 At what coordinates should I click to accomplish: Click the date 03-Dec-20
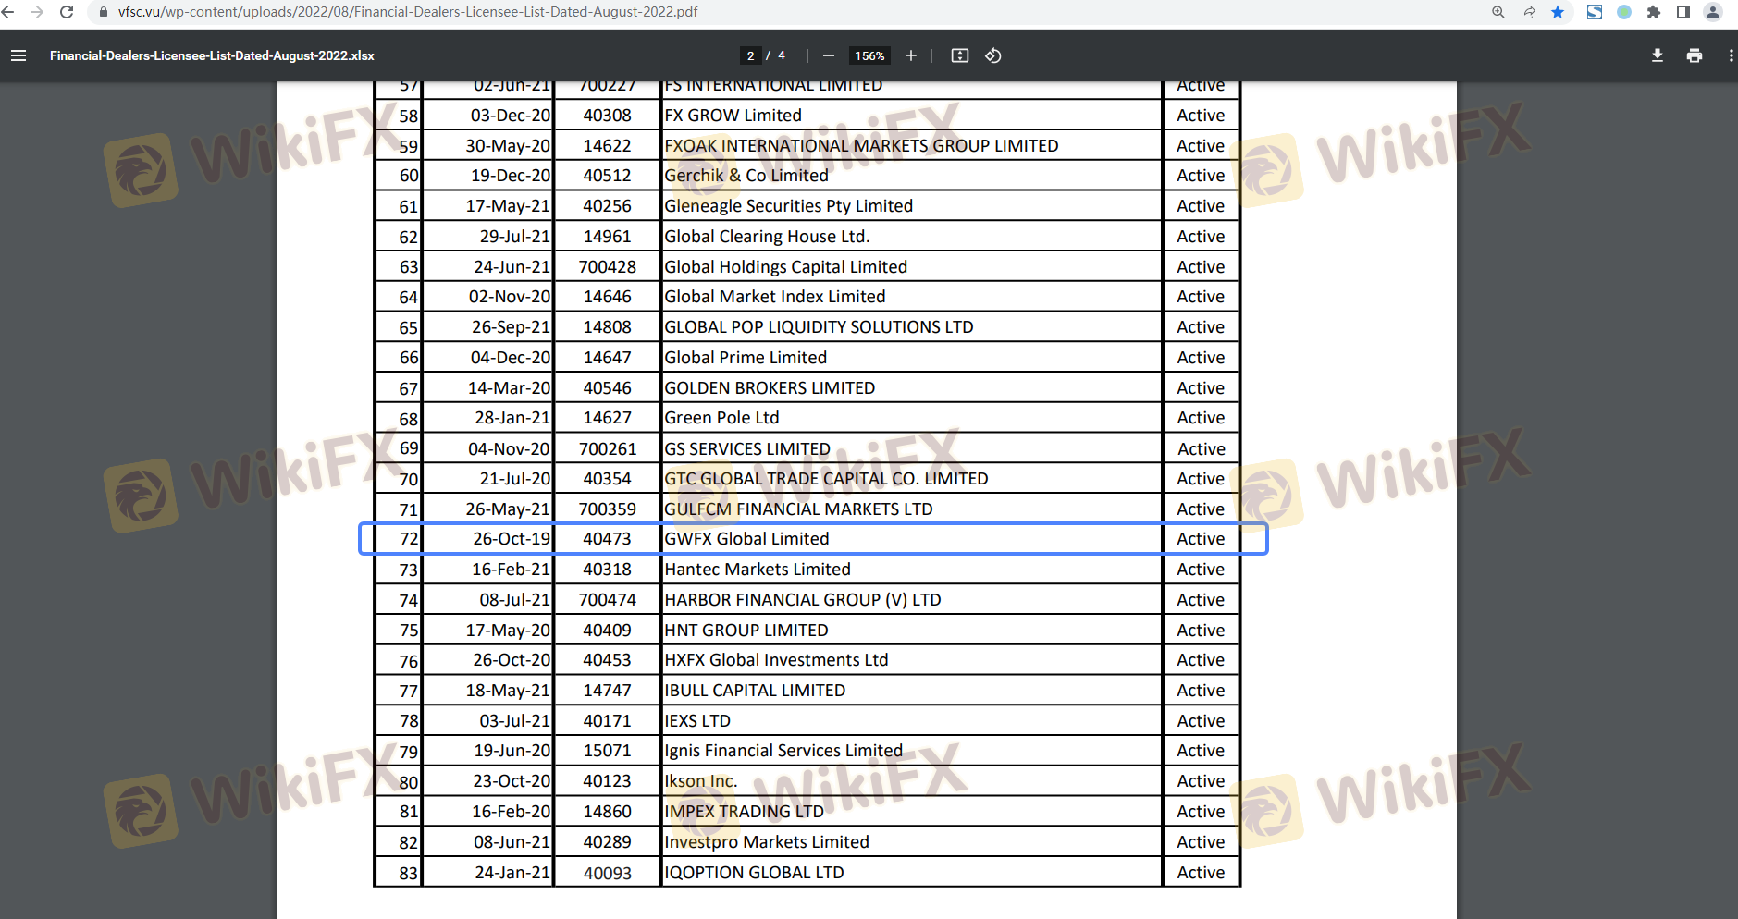[511, 116]
